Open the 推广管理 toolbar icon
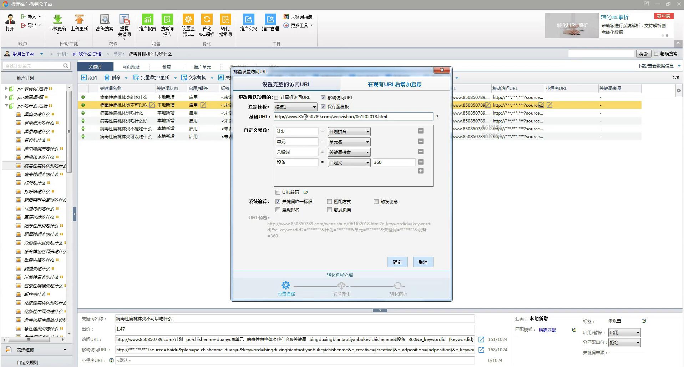This screenshot has width=684, height=367. pyautogui.click(x=270, y=20)
